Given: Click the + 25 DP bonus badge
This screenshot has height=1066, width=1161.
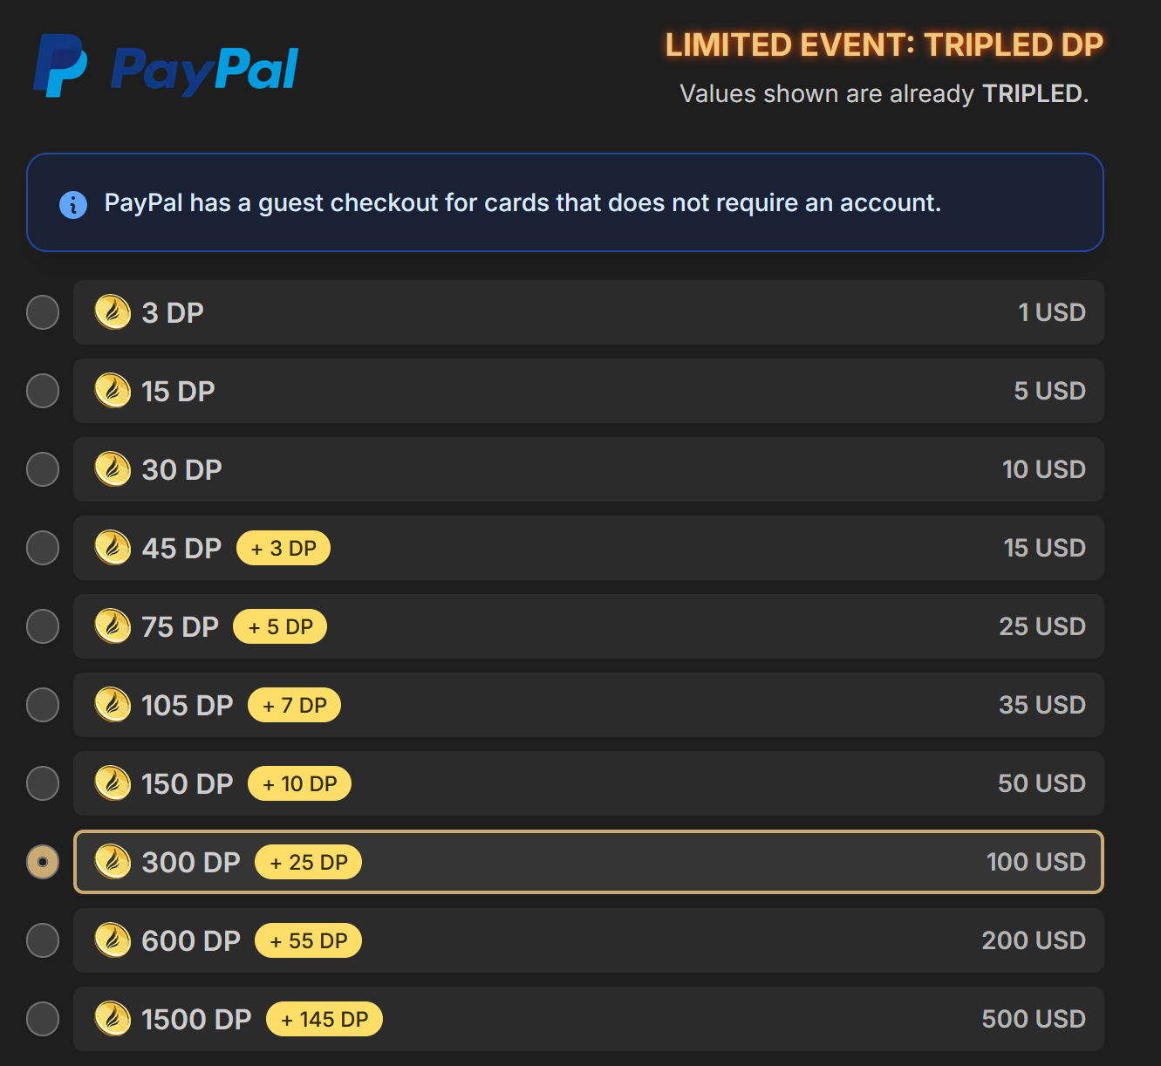Looking at the screenshot, I should [308, 862].
